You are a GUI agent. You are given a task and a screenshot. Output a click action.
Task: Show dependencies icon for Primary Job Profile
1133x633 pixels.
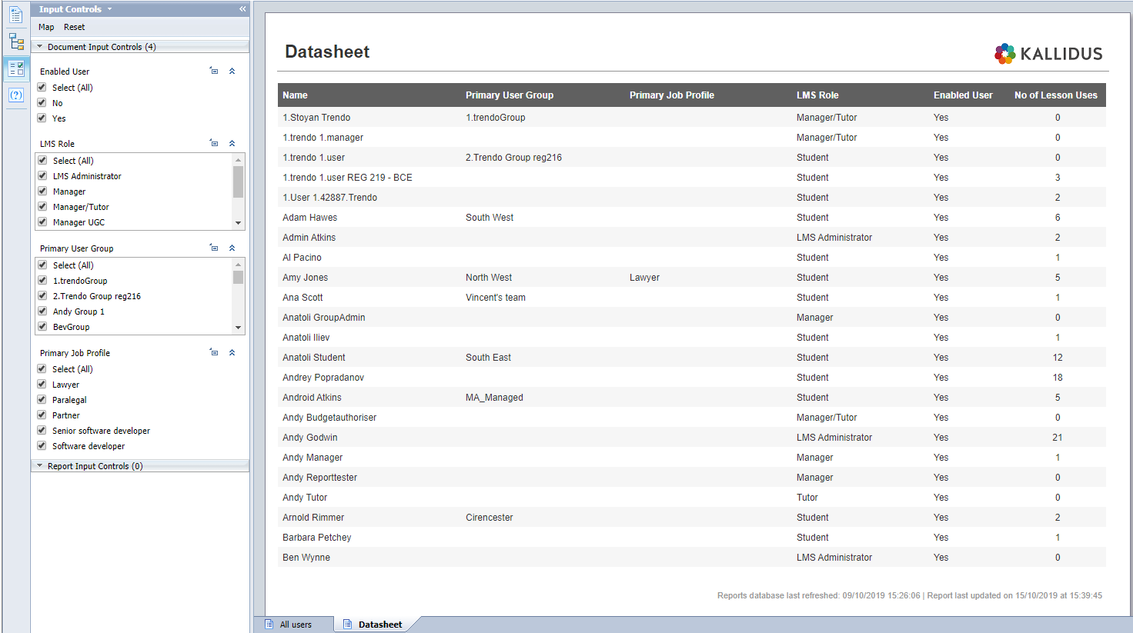pyautogui.click(x=214, y=353)
